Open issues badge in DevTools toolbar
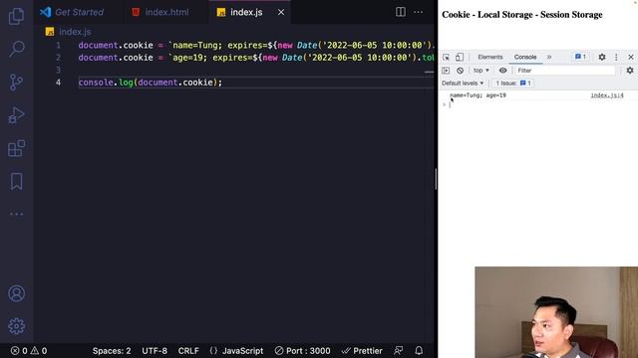The height and width of the screenshot is (358, 638). [580, 57]
